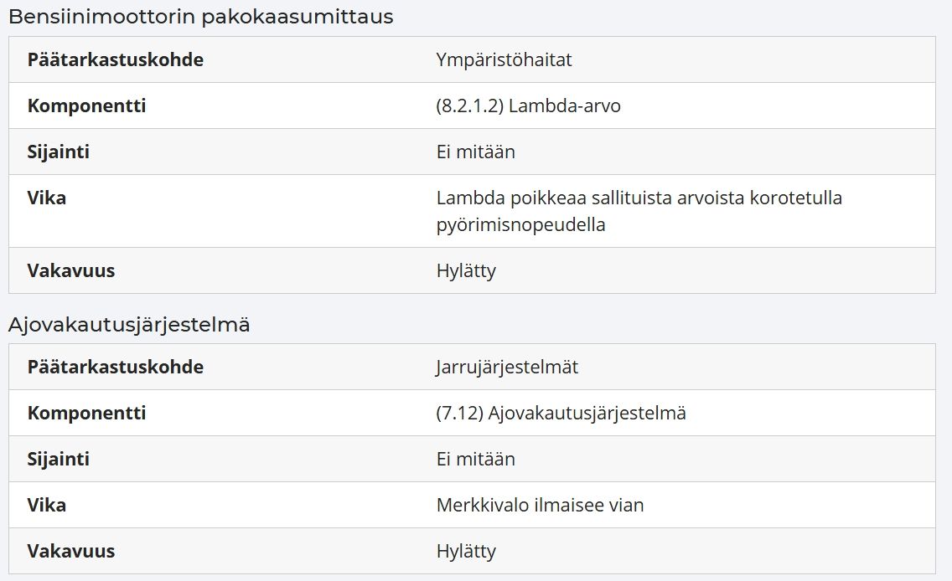
Task: Click the Komponentti label in stability table
Action: 87,413
